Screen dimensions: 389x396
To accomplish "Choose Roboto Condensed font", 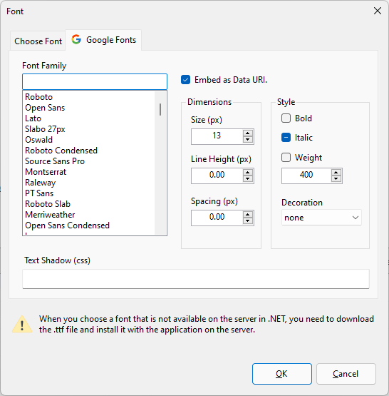I will click(x=61, y=151).
